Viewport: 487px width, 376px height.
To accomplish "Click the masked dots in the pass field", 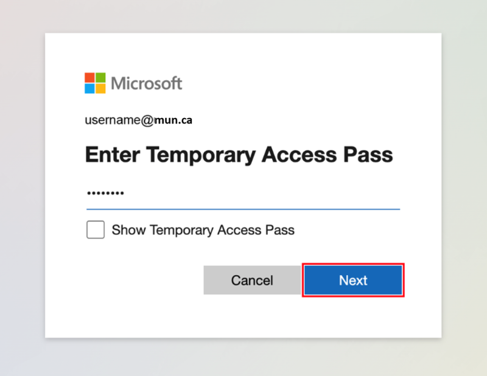I will (105, 193).
